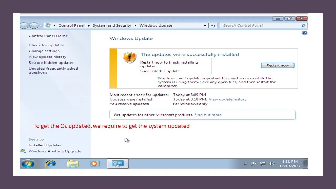Open Windows Anytime Upgrade

point(55,151)
